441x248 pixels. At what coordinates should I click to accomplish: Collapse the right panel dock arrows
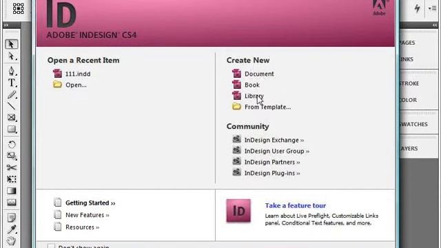click(435, 25)
